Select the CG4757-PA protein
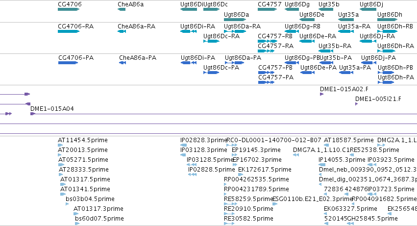This screenshot has width=417, height=226. click(266, 82)
